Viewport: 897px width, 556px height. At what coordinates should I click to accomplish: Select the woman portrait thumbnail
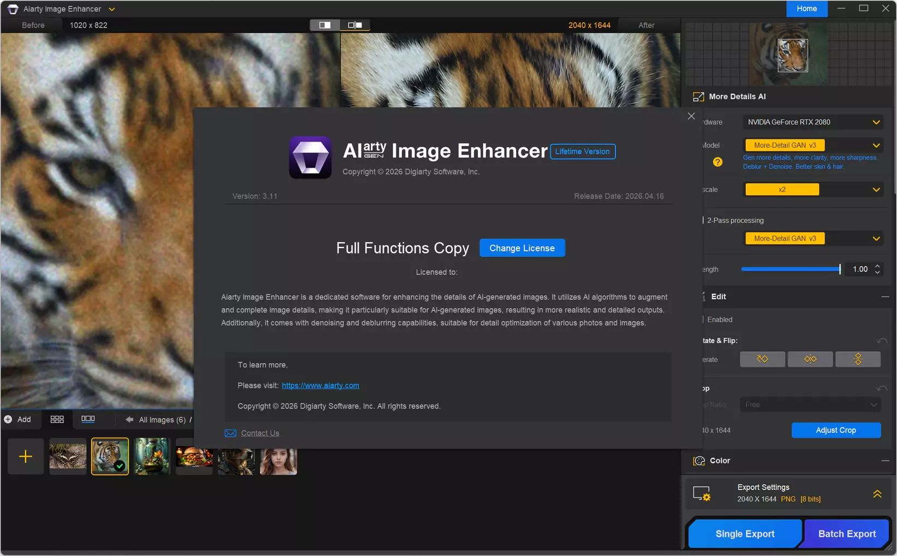coord(278,461)
